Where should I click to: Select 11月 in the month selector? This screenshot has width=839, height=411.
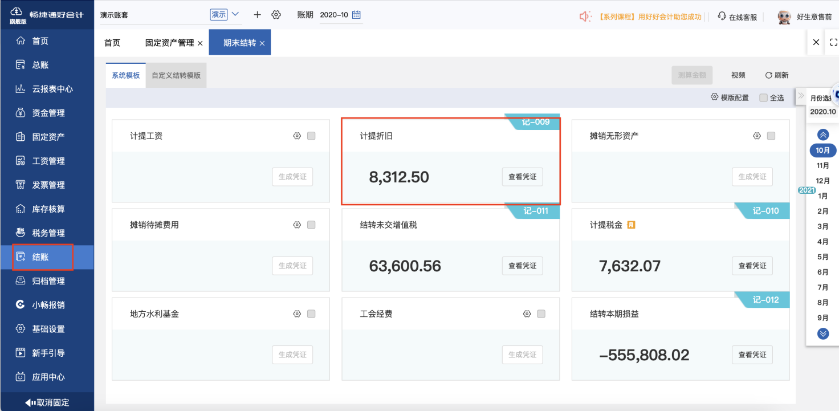822,165
